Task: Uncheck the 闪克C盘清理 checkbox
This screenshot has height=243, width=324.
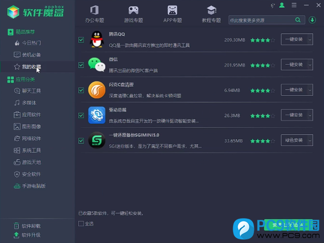Action: coord(81,90)
